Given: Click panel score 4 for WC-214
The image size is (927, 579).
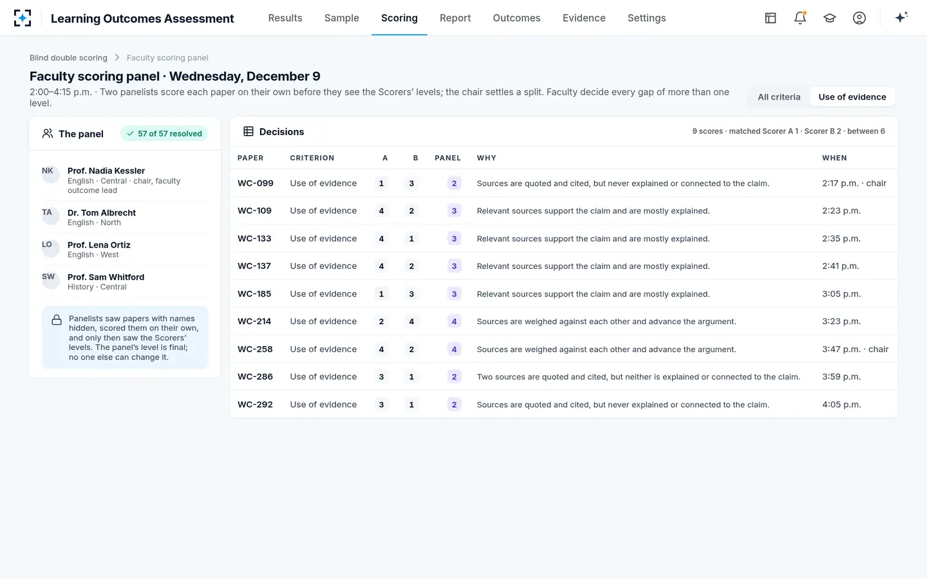Looking at the screenshot, I should [454, 322].
